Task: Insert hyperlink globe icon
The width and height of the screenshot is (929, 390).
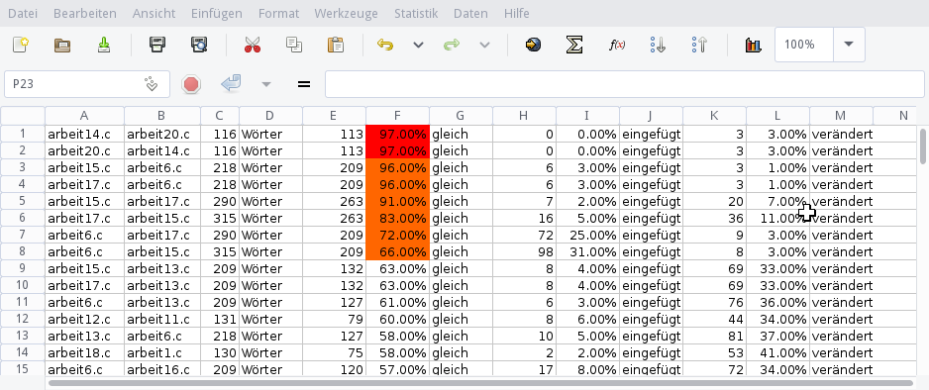Action: pyautogui.click(x=533, y=45)
